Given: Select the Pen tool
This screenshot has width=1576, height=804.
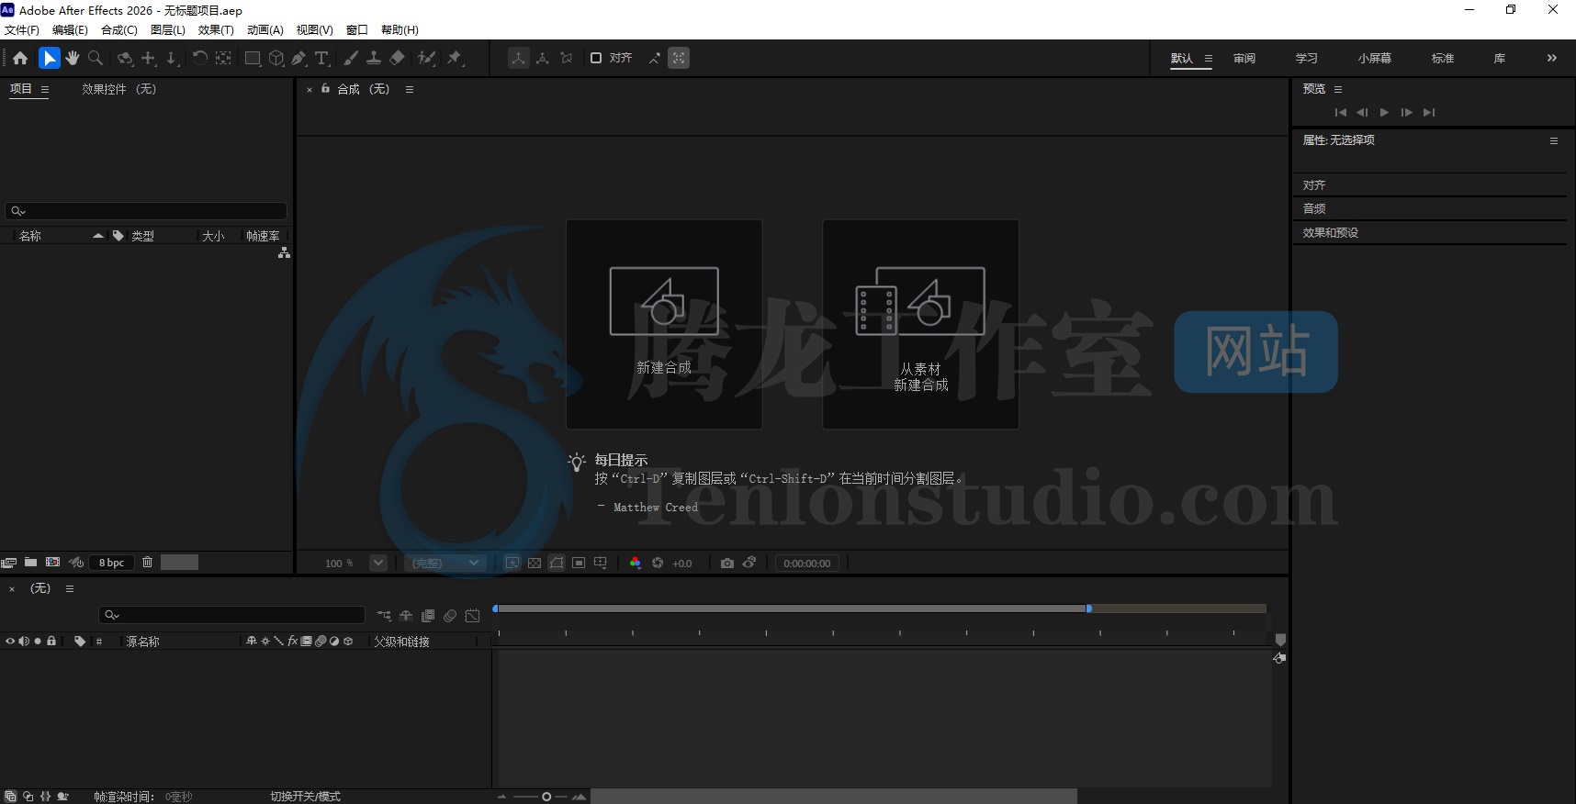Looking at the screenshot, I should pyautogui.click(x=298, y=58).
